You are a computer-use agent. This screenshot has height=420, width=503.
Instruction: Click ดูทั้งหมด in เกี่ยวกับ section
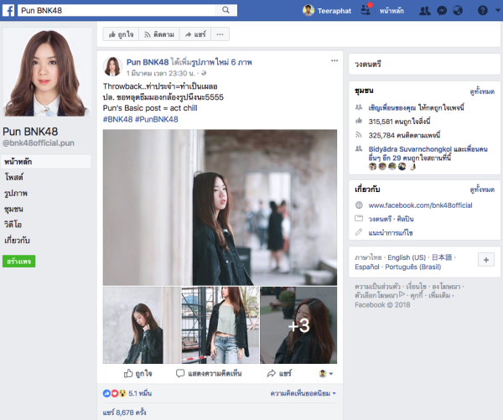[482, 189]
